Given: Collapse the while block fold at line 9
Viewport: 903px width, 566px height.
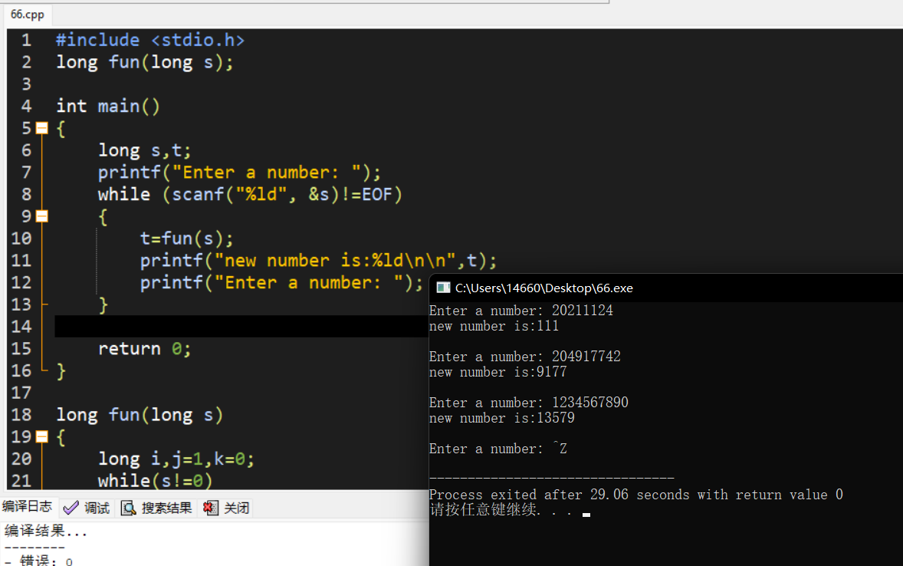Looking at the screenshot, I should click(42, 216).
